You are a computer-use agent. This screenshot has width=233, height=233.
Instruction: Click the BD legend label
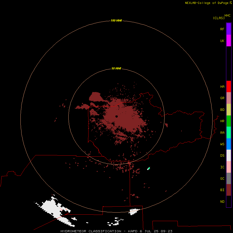222,110
